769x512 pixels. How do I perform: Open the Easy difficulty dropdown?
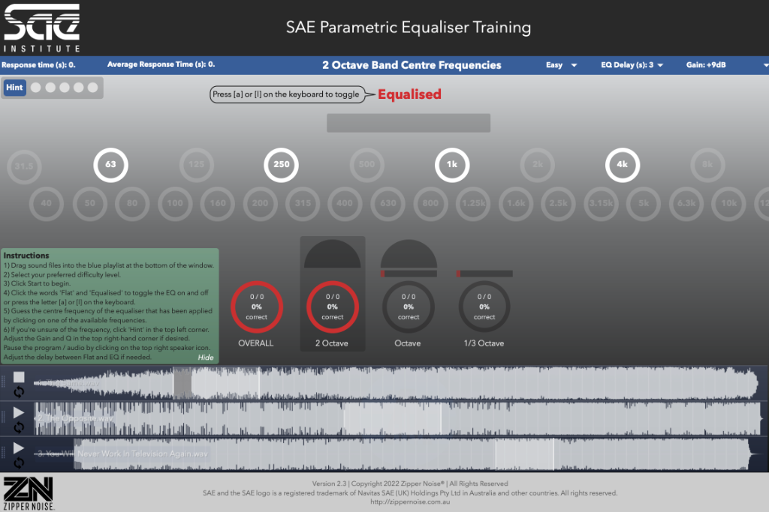click(561, 65)
